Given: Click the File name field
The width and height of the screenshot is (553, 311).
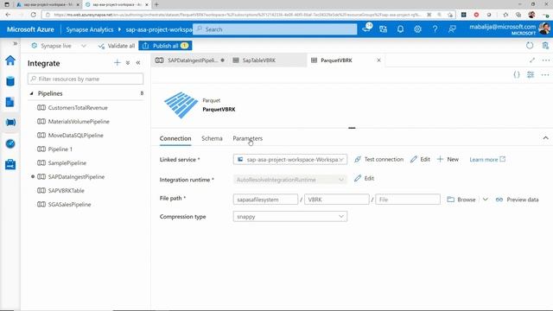Looking at the screenshot, I should click(408, 200).
